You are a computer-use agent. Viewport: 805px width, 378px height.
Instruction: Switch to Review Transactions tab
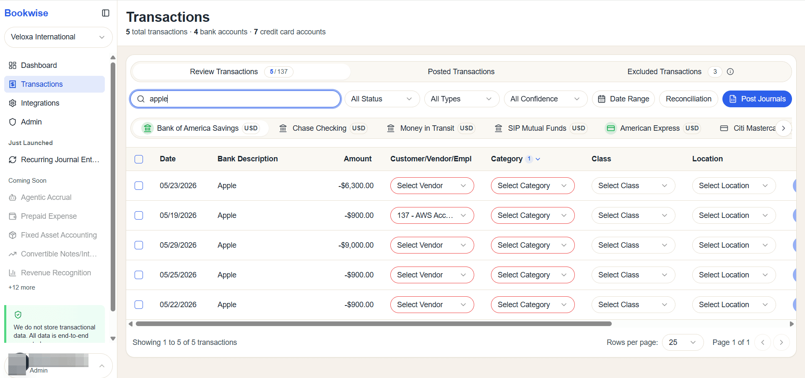click(241, 72)
